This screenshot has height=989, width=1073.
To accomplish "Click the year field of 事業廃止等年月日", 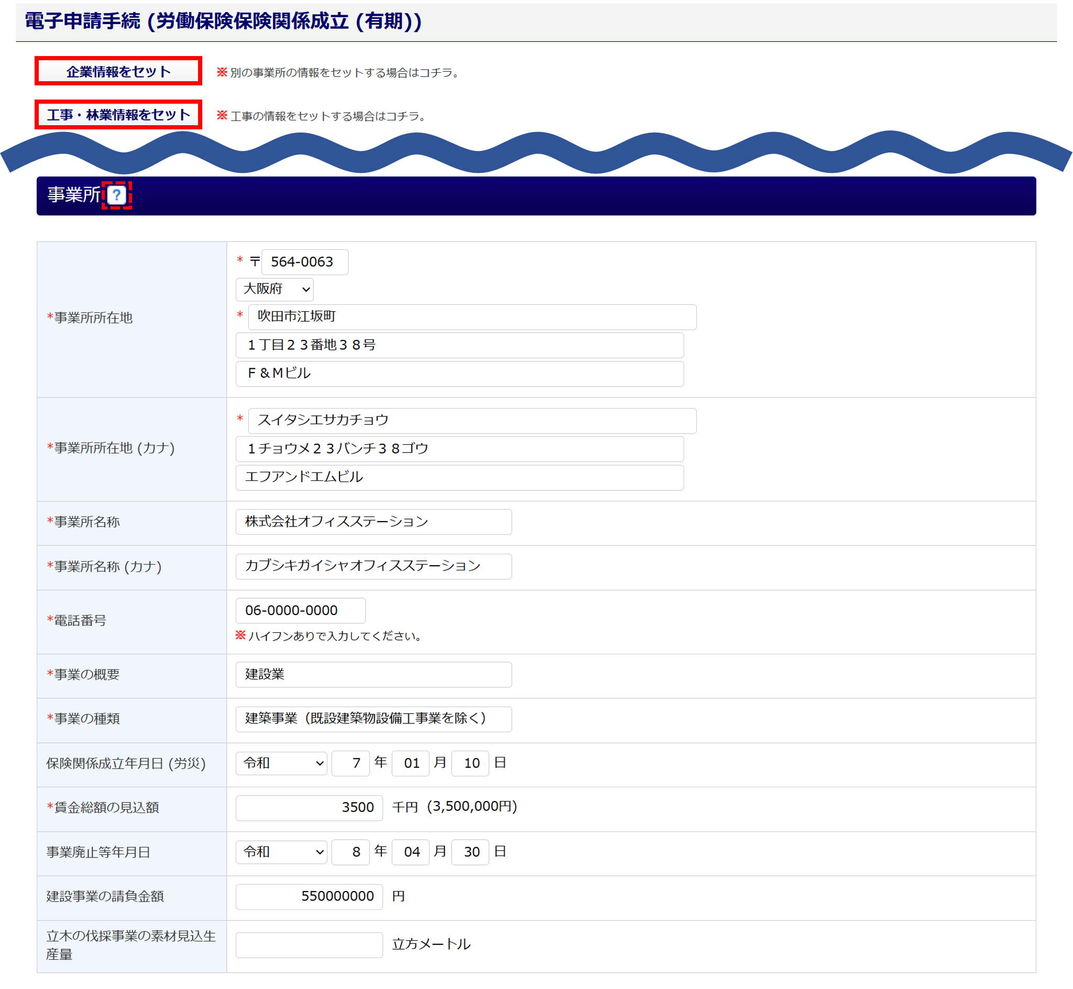I will pyautogui.click(x=351, y=852).
